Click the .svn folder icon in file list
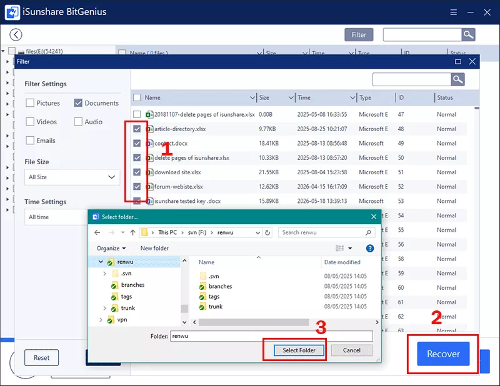Screen dimensions: 500x386 202,276
